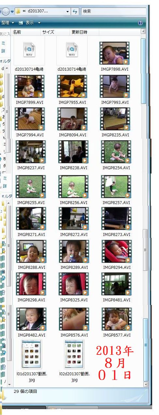Expand the breadcrumb chevrons before d201307
Screen dimensions: 159x415
pos(24,11)
